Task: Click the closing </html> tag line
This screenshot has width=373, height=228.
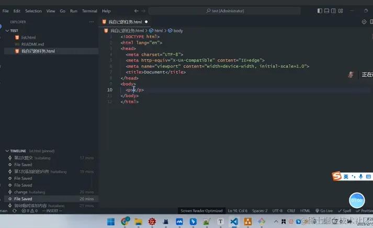Action: point(129,102)
